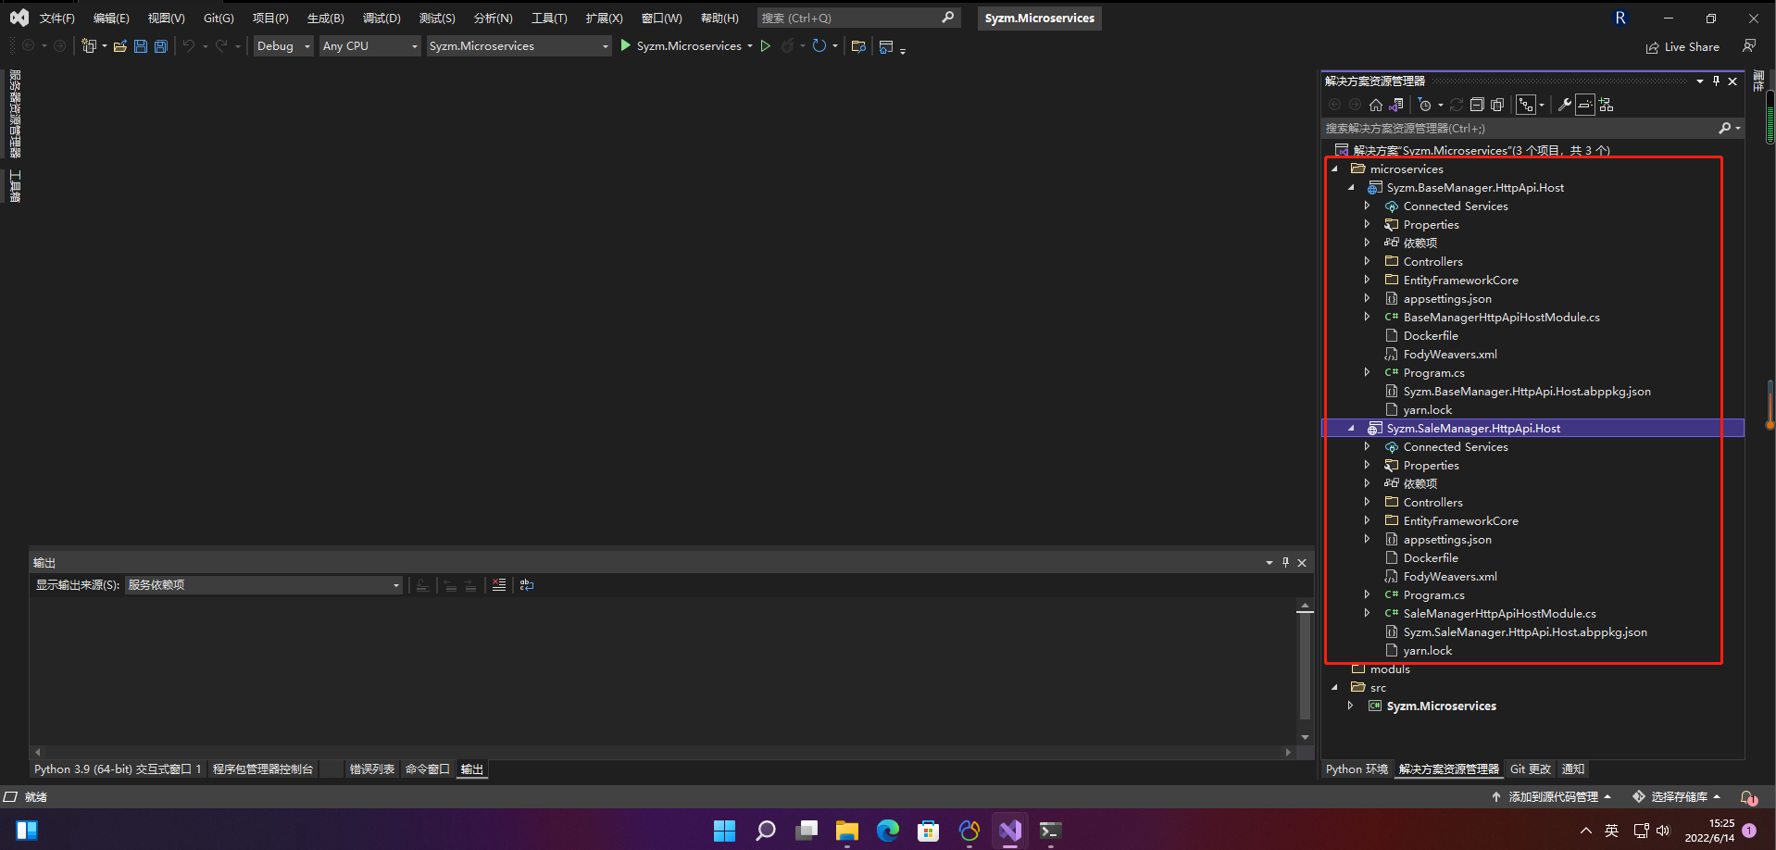The height and width of the screenshot is (850, 1776).
Task: Open the 调试(D) menu
Action: pyautogui.click(x=381, y=19)
